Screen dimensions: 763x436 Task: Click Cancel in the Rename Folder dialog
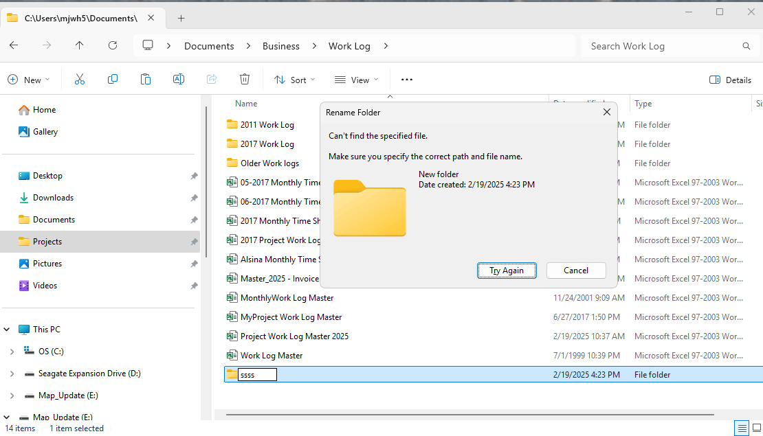576,270
